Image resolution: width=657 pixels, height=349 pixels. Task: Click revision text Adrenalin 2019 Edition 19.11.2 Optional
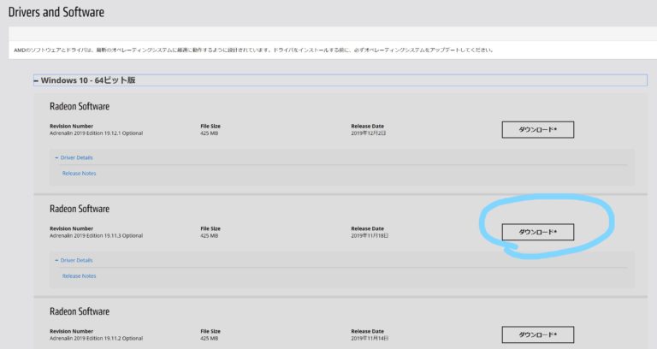[97, 338]
